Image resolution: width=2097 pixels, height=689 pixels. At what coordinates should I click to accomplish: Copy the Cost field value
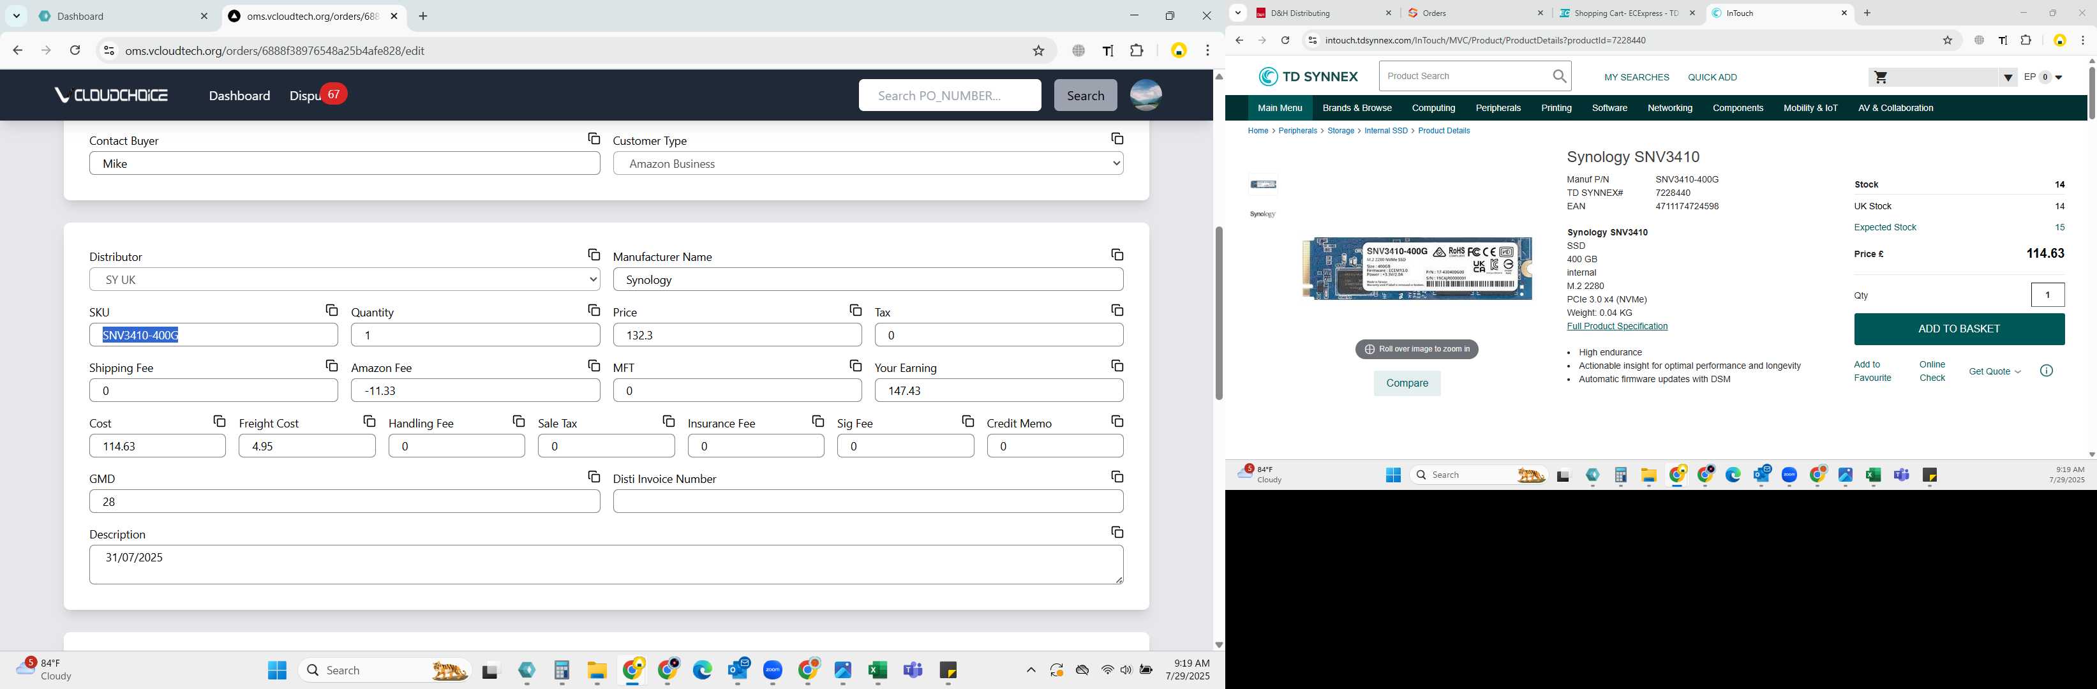pos(219,421)
